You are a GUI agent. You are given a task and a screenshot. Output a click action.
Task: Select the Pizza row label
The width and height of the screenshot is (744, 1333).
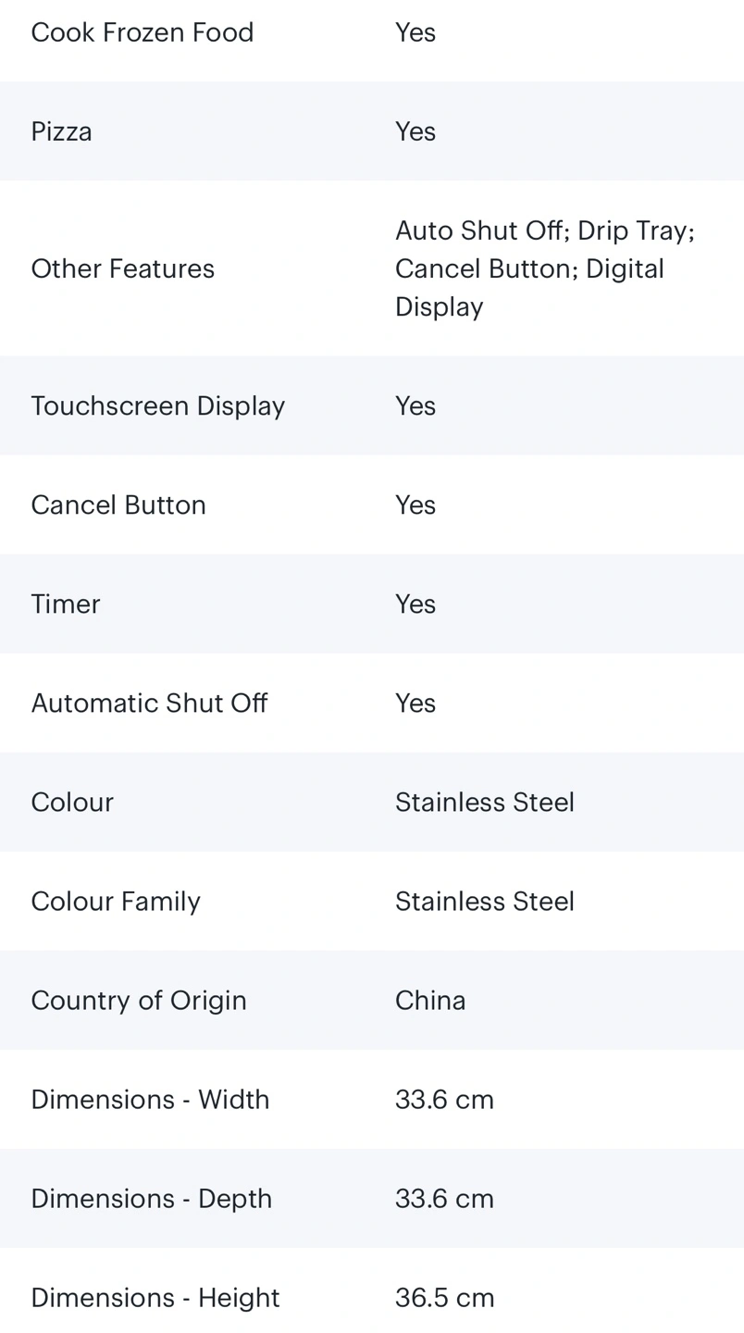[x=61, y=131]
